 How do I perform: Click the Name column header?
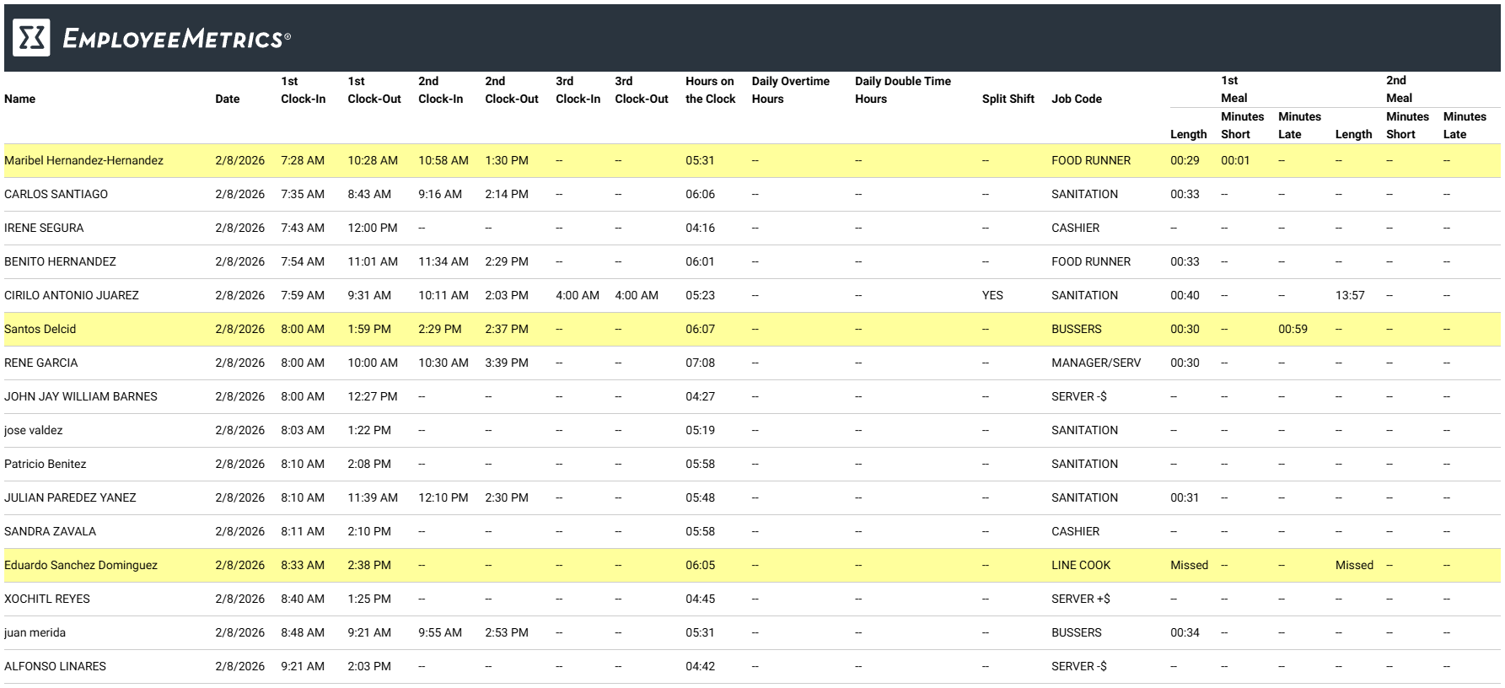tap(20, 99)
